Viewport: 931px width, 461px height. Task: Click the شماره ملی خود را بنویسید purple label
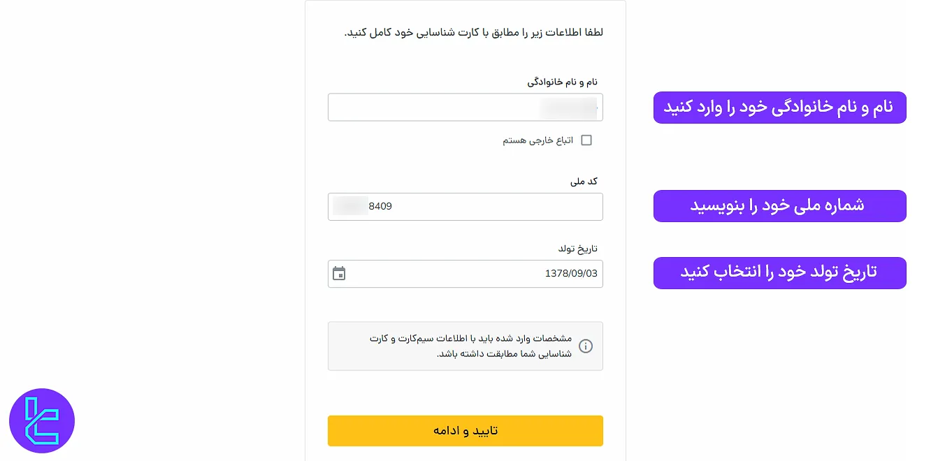click(779, 206)
